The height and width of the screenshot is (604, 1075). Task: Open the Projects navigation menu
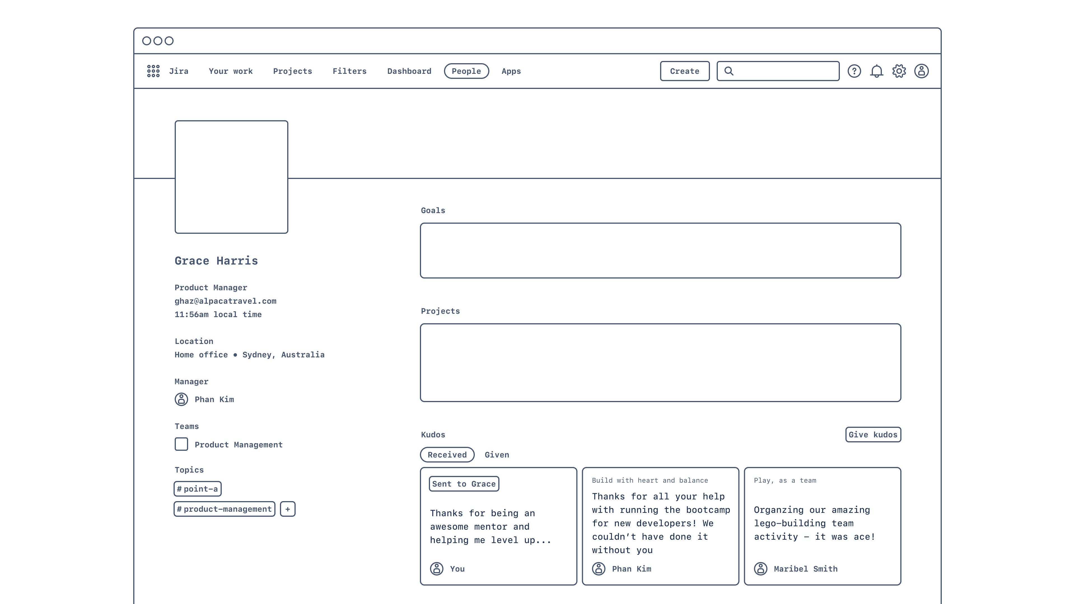292,71
